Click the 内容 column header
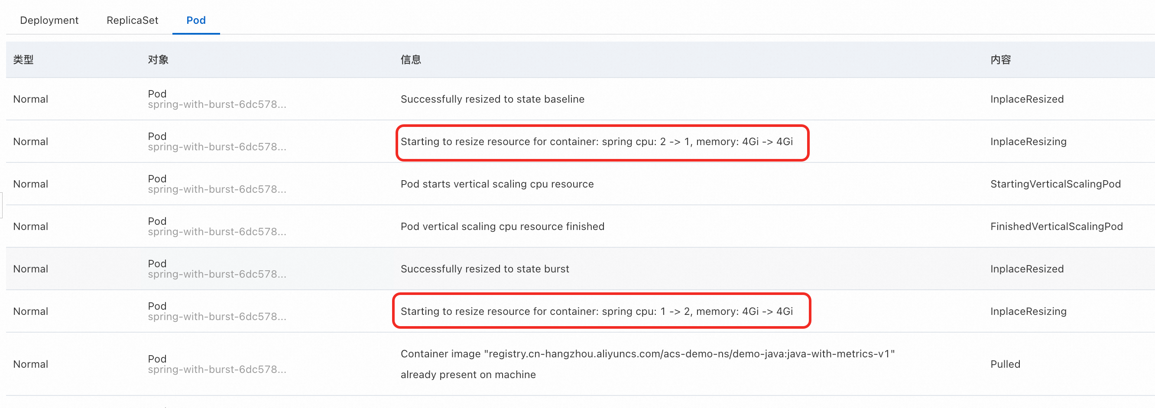The width and height of the screenshot is (1155, 408). click(1000, 60)
